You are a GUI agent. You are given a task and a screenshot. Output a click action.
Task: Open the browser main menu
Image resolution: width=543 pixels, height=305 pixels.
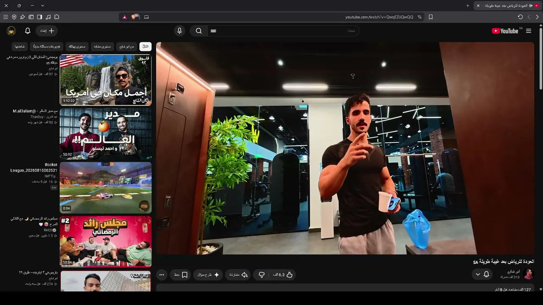pyautogui.click(x=6, y=17)
